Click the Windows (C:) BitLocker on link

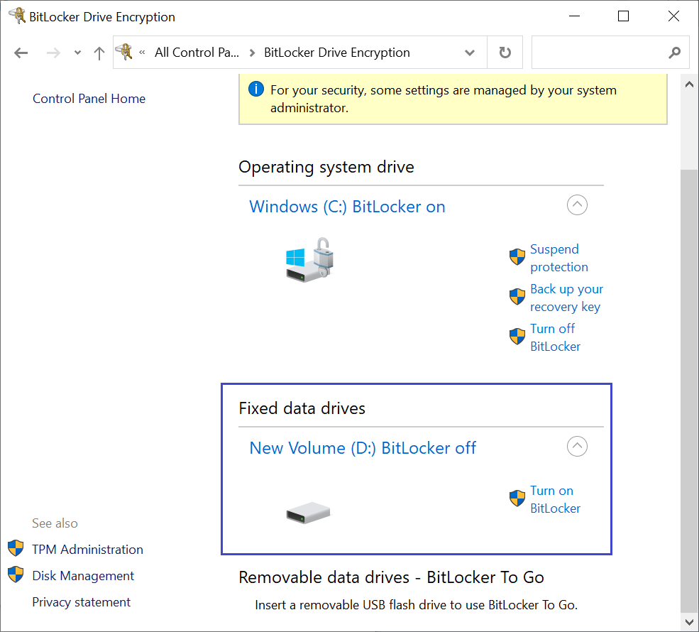click(x=347, y=207)
